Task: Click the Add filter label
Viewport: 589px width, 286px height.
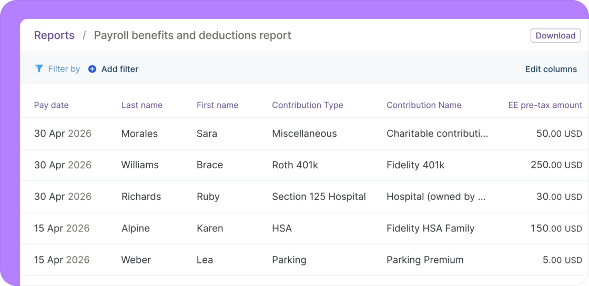Action: coord(120,69)
